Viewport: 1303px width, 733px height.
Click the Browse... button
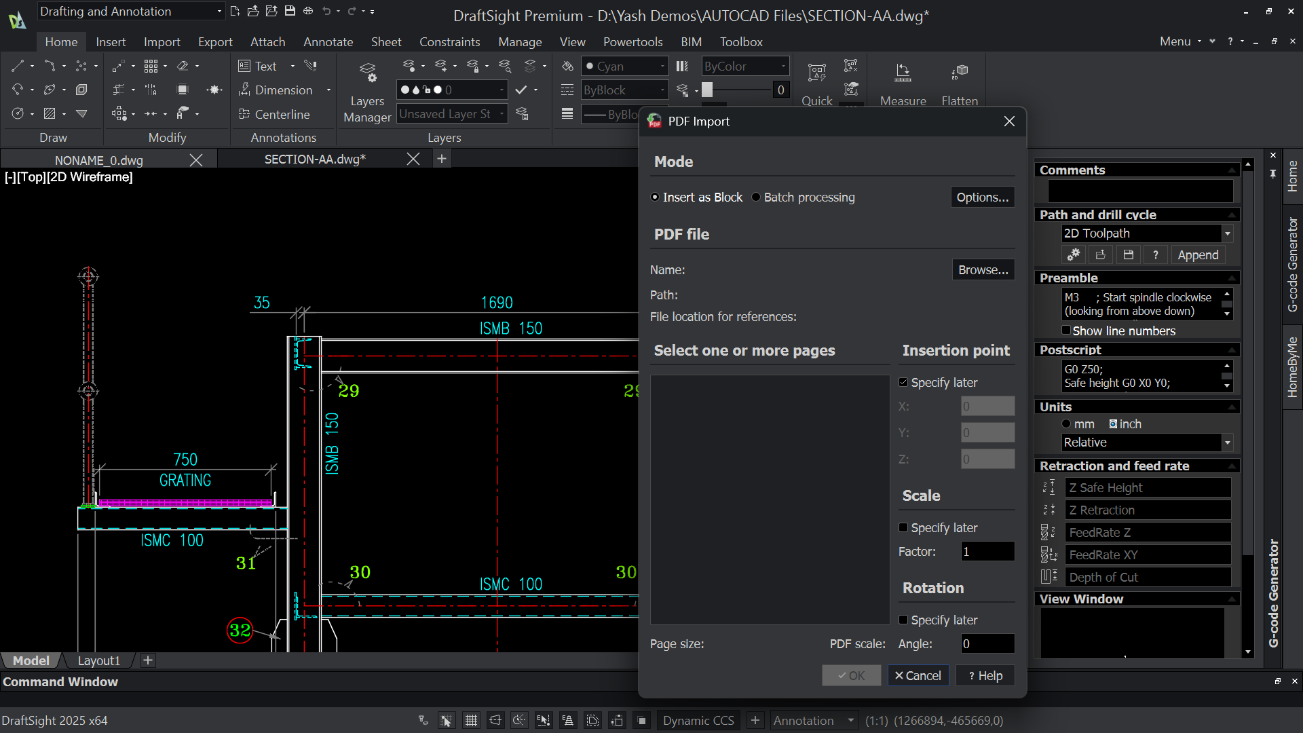(983, 269)
